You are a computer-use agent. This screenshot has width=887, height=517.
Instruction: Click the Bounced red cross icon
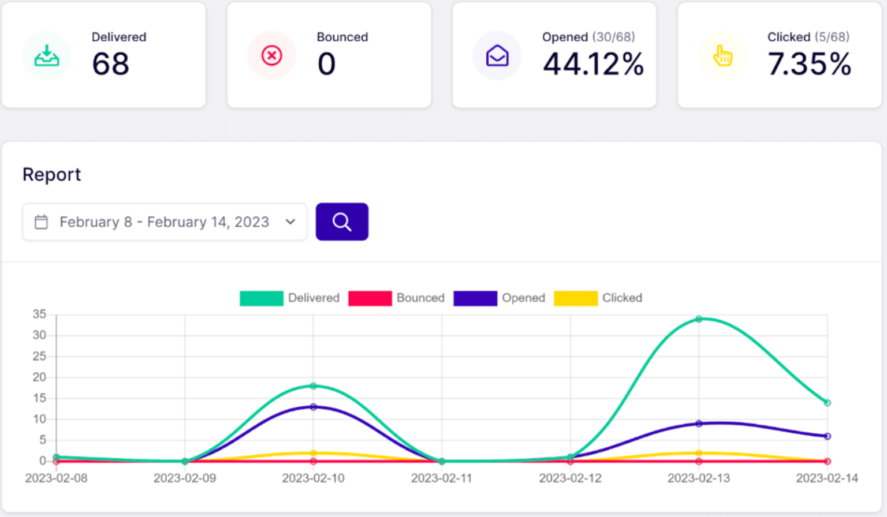click(x=271, y=55)
